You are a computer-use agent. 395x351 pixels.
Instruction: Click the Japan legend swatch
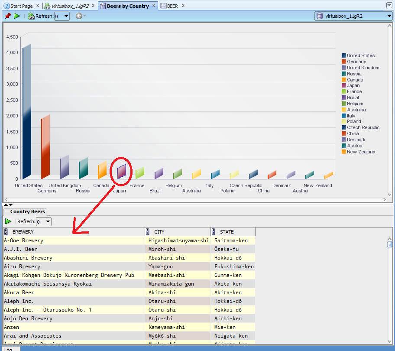click(x=343, y=85)
